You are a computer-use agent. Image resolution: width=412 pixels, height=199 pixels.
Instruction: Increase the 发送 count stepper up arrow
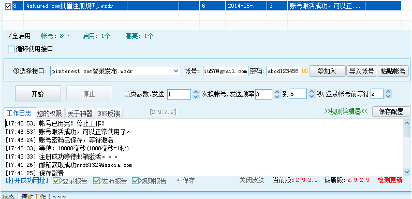196,92
